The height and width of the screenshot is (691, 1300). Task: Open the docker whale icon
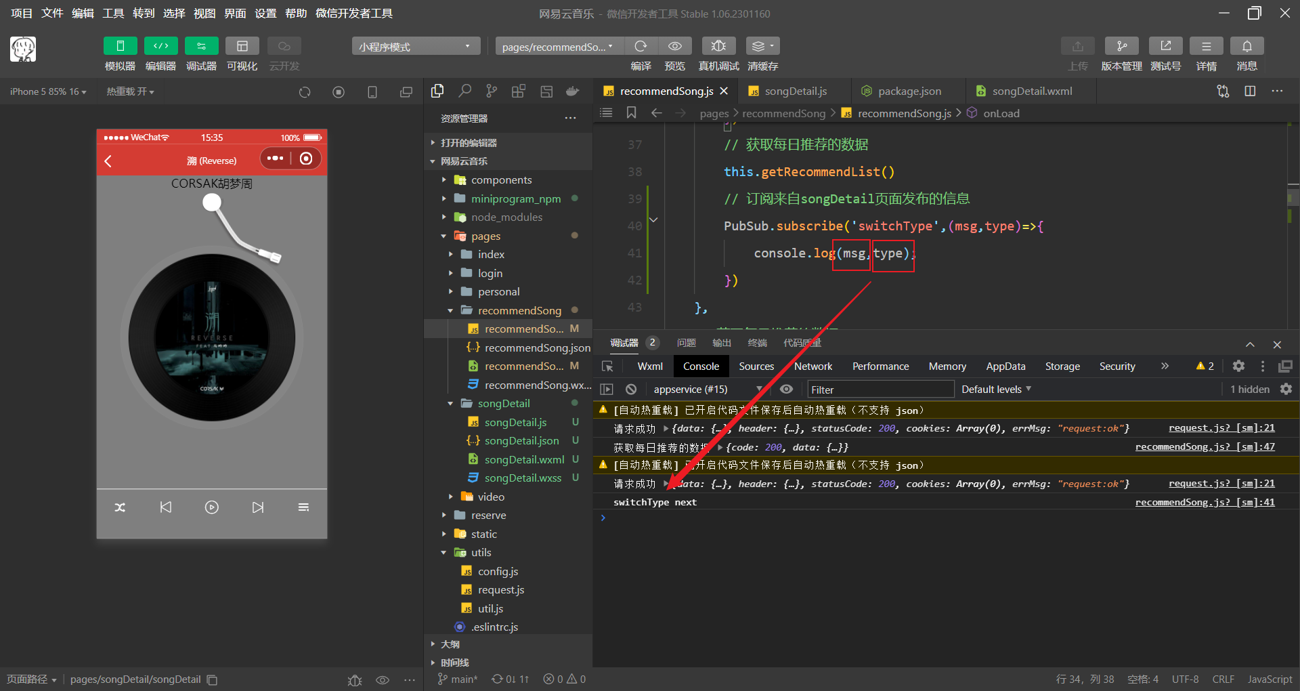pyautogui.click(x=572, y=91)
